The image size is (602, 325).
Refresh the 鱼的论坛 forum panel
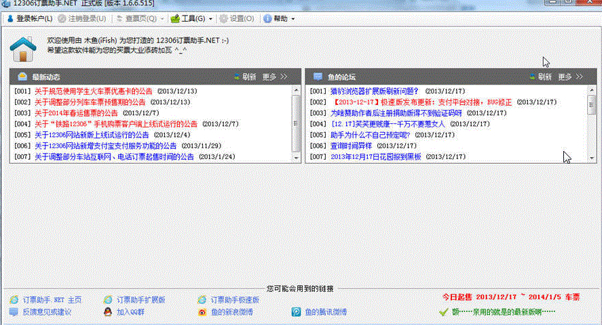coord(540,77)
